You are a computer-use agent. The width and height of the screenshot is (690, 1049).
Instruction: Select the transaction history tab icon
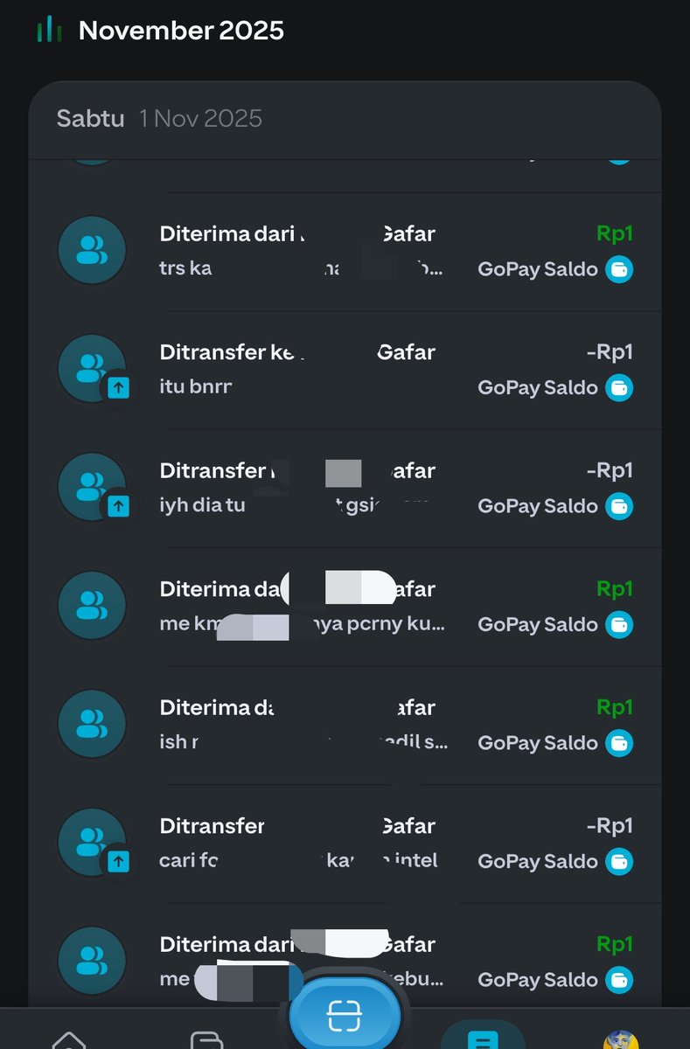[482, 1037]
